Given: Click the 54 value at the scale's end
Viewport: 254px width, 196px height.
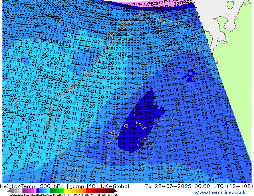Looking at the screenshot, I should pyautogui.click(x=115, y=195).
